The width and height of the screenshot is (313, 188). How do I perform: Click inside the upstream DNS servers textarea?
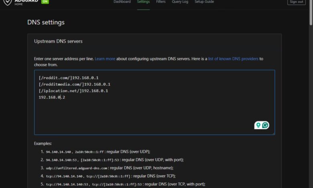pyautogui.click(x=154, y=102)
